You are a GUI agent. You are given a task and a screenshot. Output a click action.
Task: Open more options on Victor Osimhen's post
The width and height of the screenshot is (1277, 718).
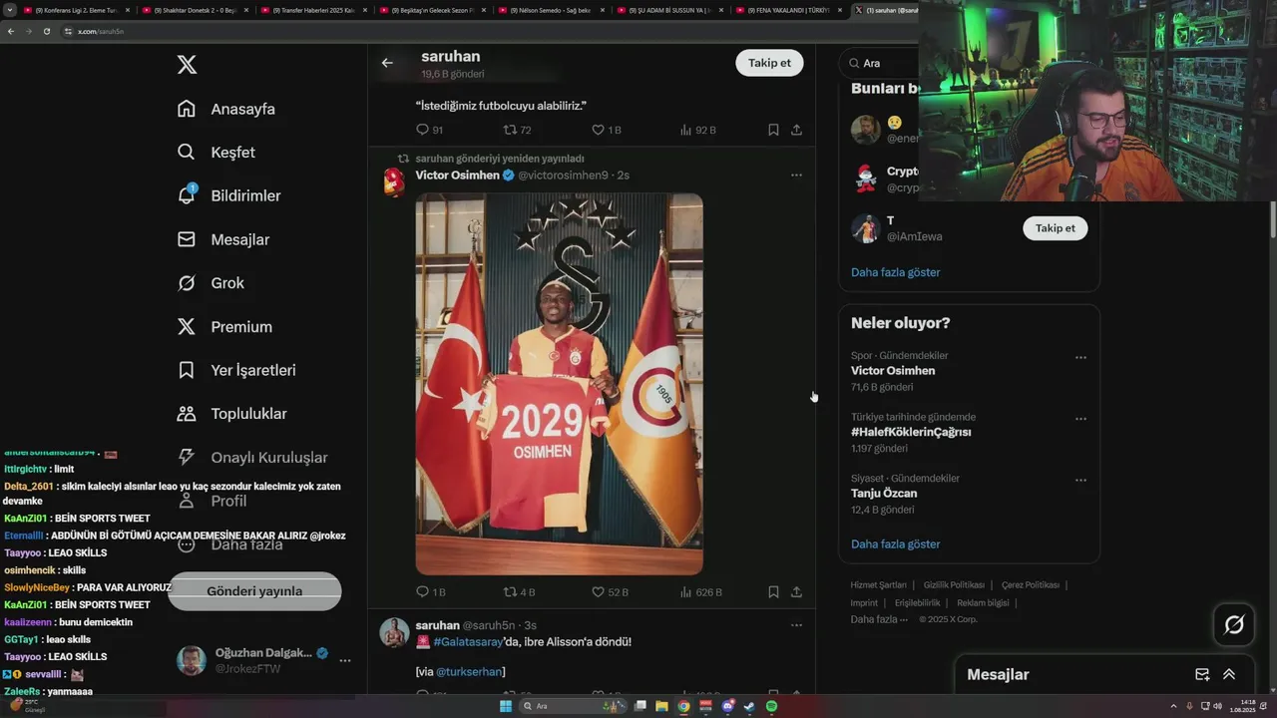coord(796,176)
